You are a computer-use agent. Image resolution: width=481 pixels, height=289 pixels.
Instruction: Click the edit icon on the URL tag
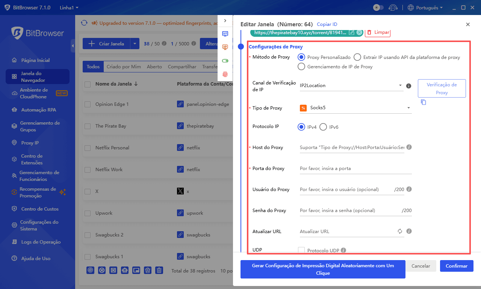click(352, 33)
